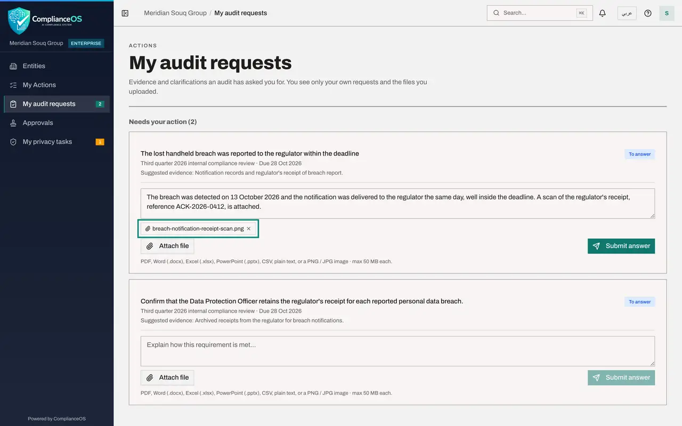Click the Powered by ComplianceOS footer text
The height and width of the screenshot is (426, 682).
pos(56,419)
